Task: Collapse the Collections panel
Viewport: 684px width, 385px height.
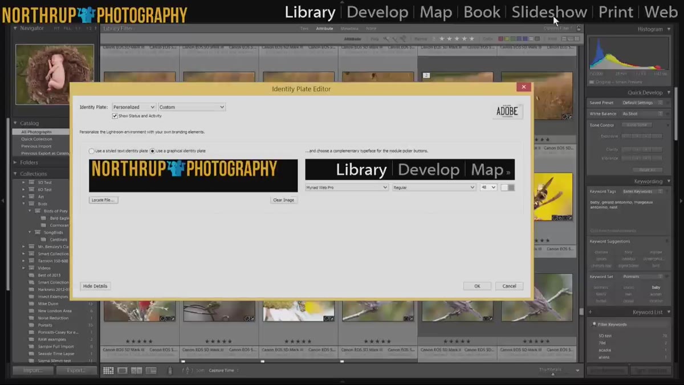Action: point(15,174)
